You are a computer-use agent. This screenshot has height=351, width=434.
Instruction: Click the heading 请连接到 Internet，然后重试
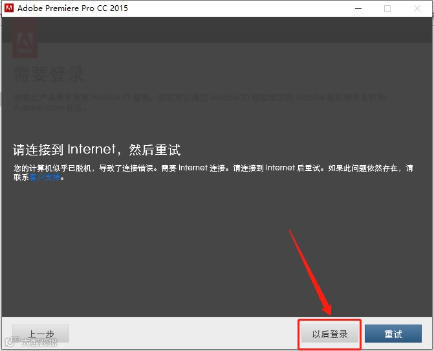96,150
